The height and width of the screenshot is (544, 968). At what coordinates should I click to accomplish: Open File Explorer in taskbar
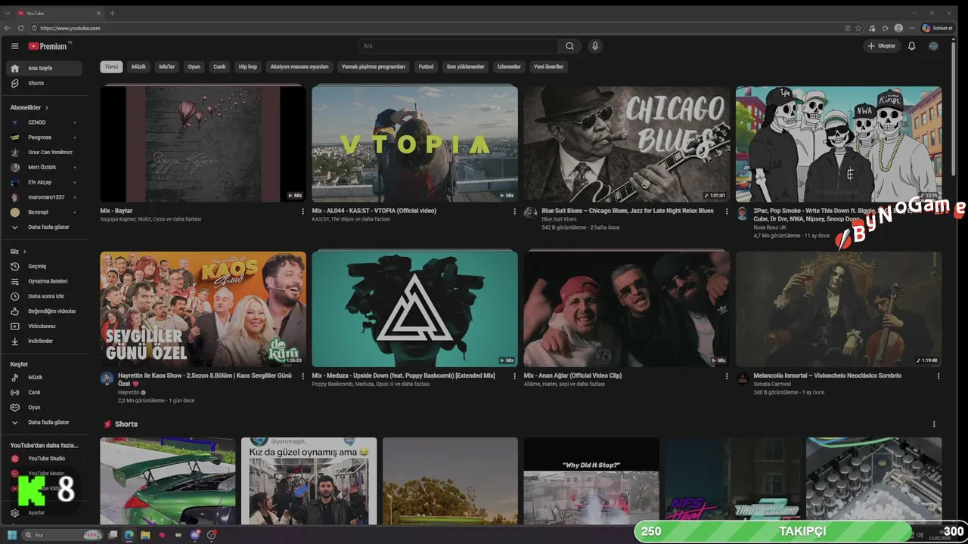click(x=145, y=535)
